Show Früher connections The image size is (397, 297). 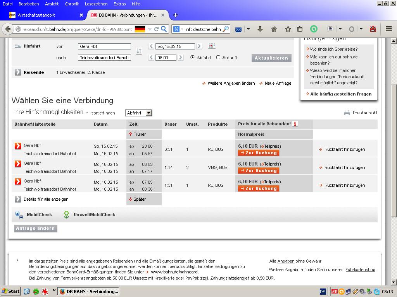(x=138, y=134)
